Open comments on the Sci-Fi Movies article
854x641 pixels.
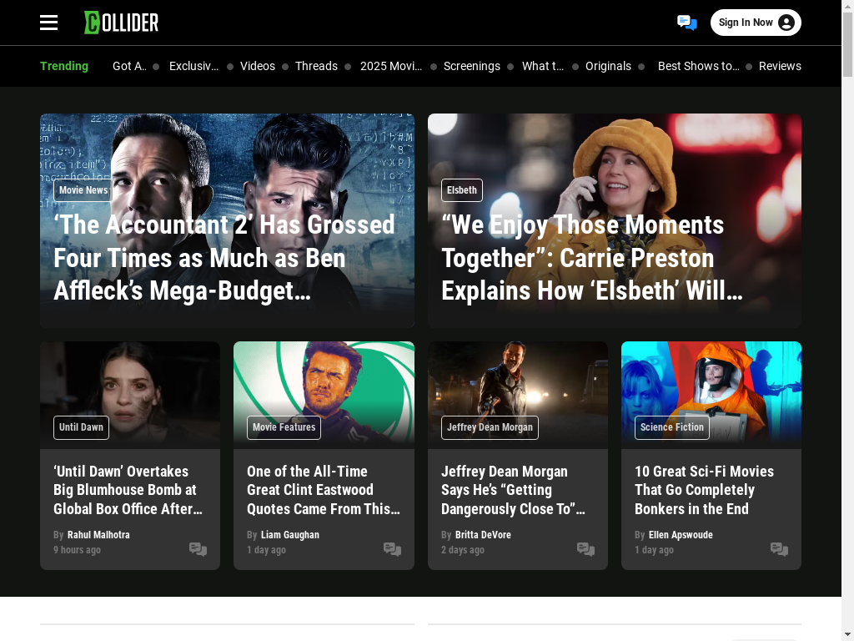(780, 549)
